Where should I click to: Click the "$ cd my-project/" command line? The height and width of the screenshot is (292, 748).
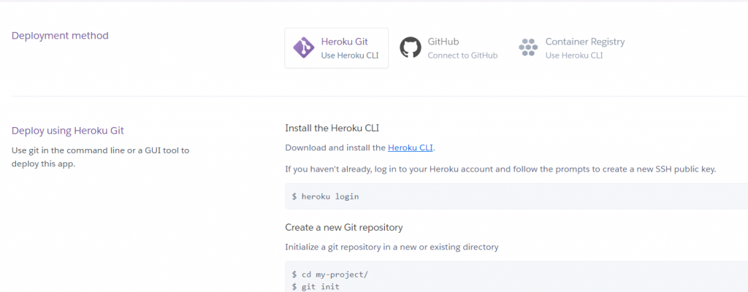tap(329, 274)
